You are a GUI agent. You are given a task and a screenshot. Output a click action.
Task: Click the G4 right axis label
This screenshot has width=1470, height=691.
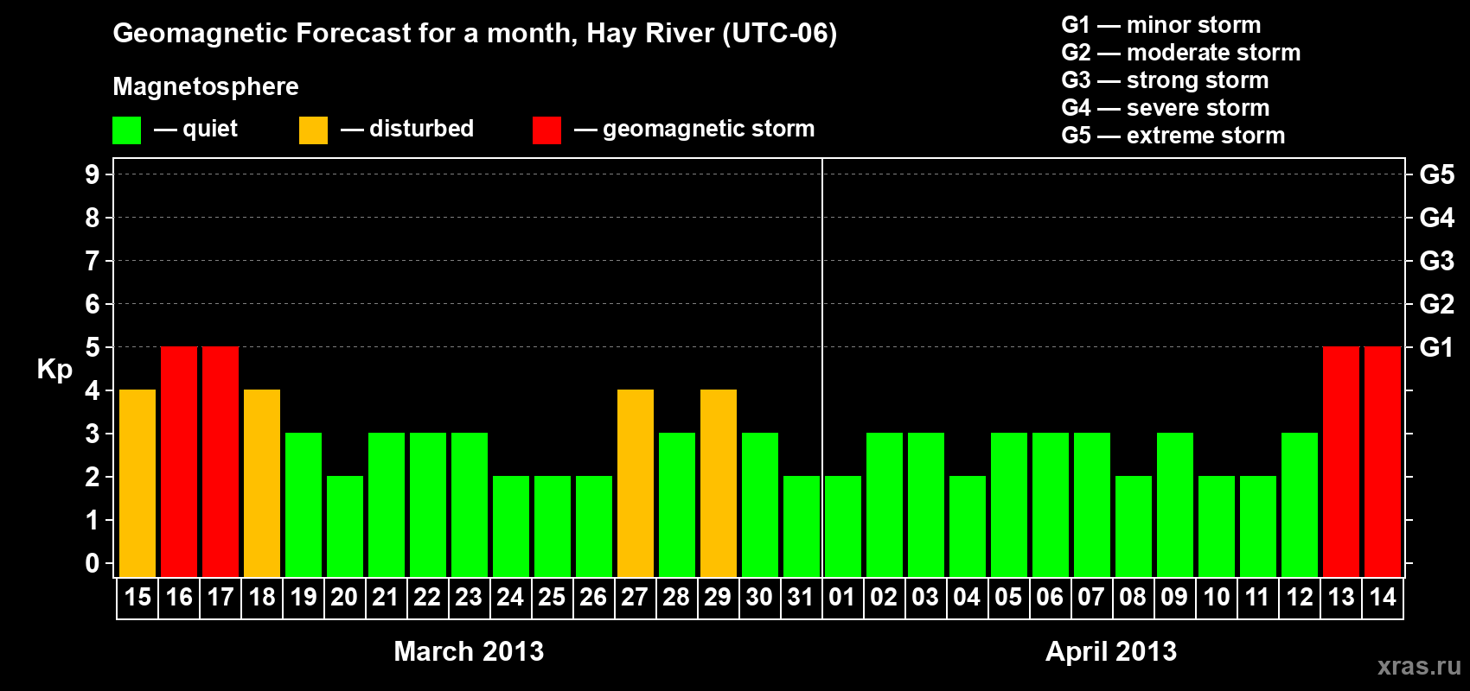click(1437, 218)
